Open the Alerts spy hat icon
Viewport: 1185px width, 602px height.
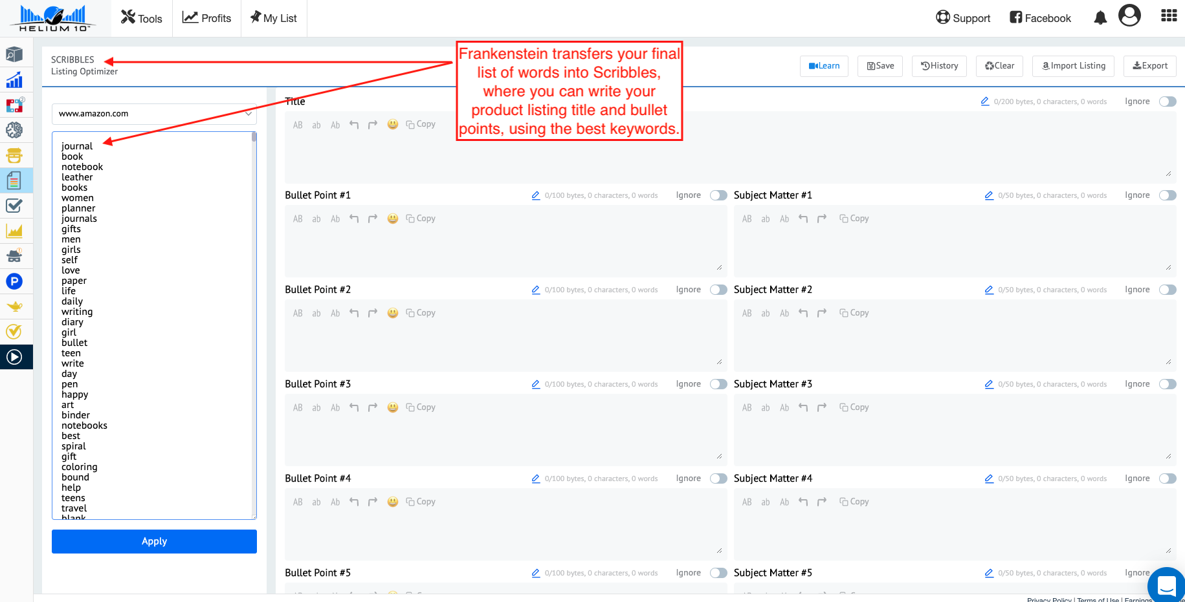pos(14,256)
